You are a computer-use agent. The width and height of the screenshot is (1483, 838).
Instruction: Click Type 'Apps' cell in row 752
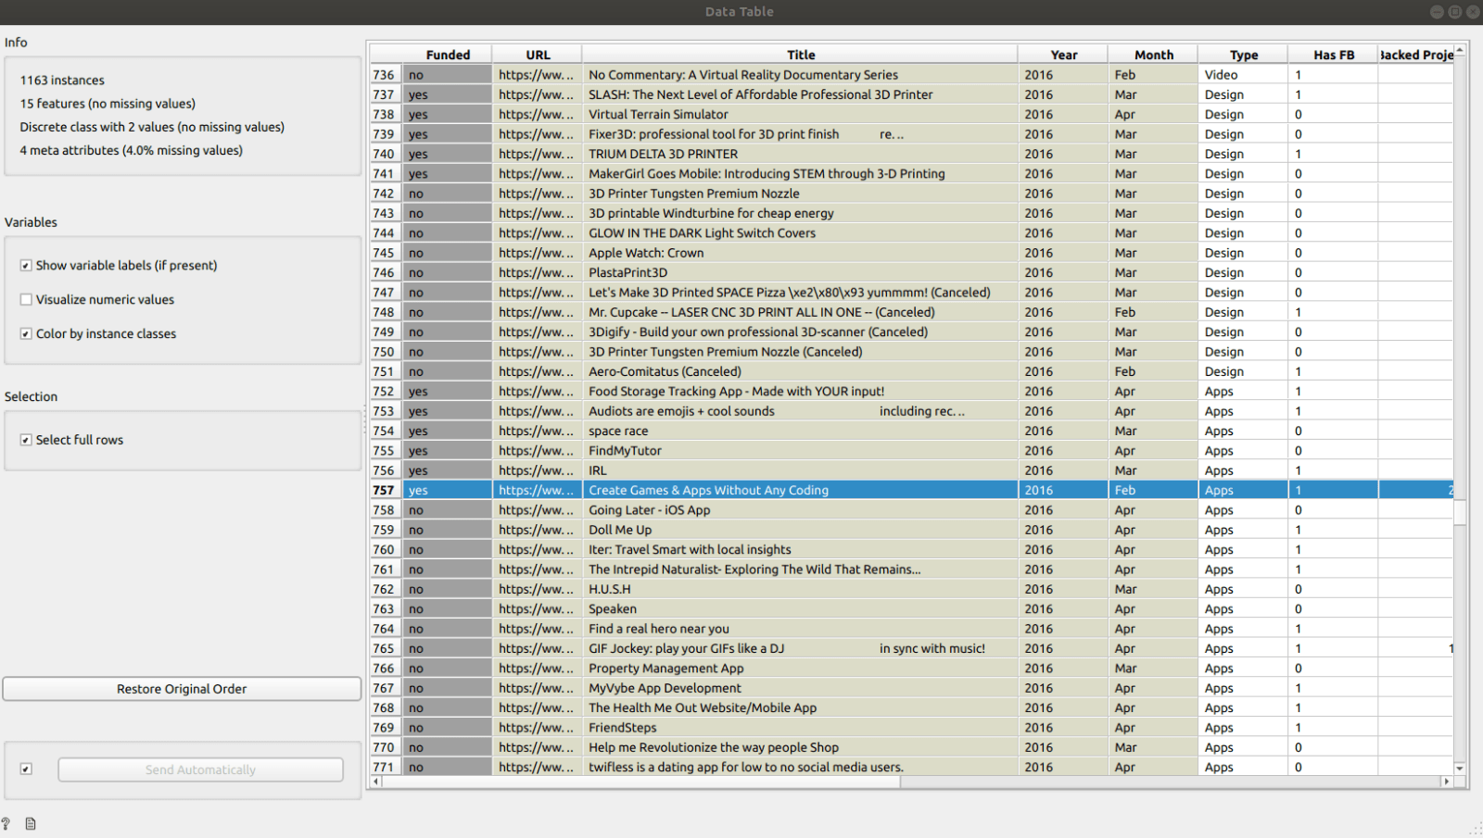click(1243, 392)
